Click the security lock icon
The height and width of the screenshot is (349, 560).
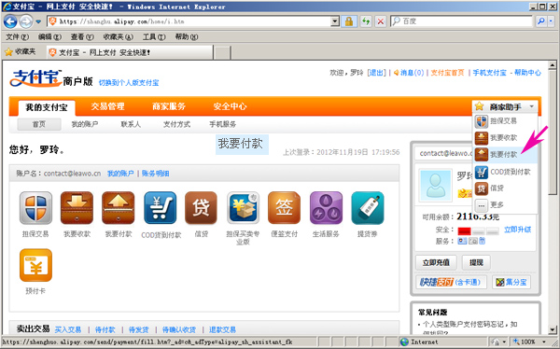(x=349, y=21)
